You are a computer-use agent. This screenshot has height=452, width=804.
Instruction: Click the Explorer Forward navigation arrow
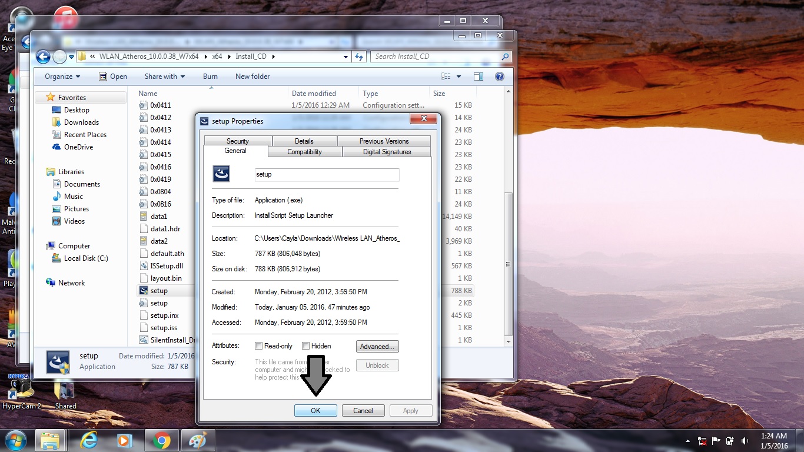(x=59, y=57)
